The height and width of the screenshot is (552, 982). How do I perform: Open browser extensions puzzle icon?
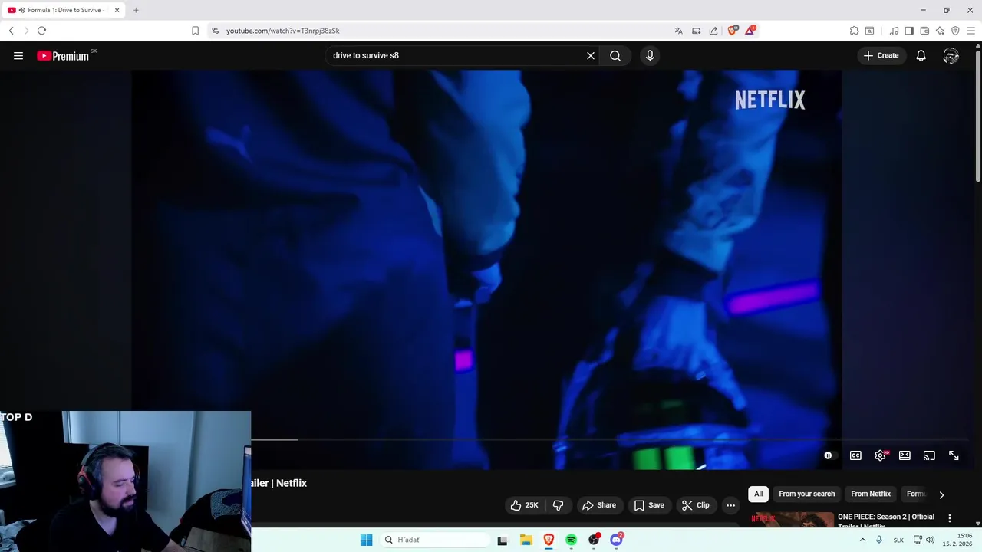pyautogui.click(x=854, y=31)
